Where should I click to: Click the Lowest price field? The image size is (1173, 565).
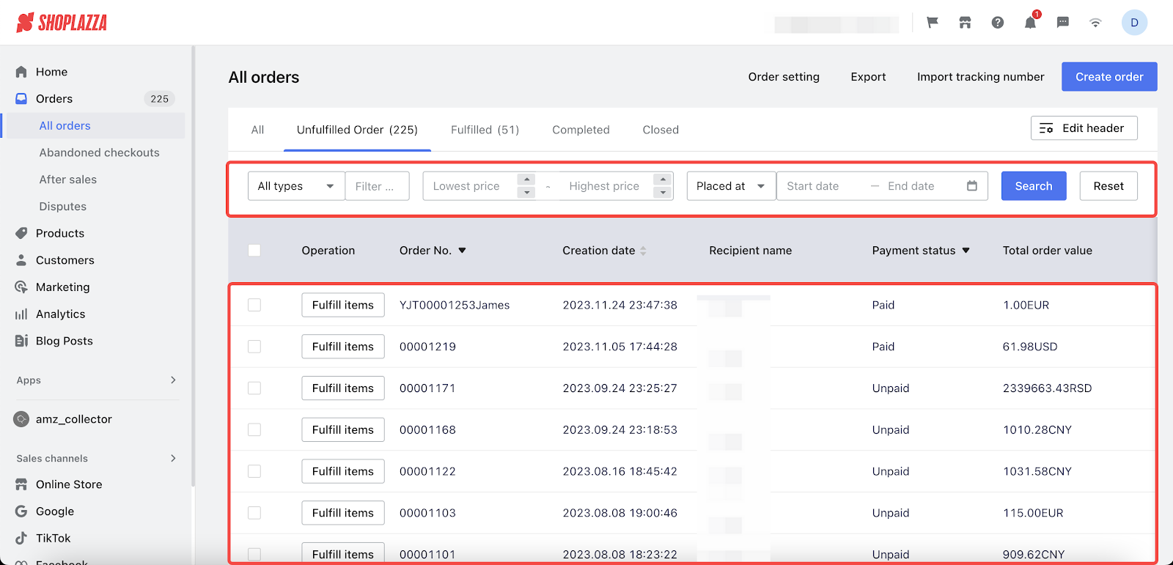point(471,186)
